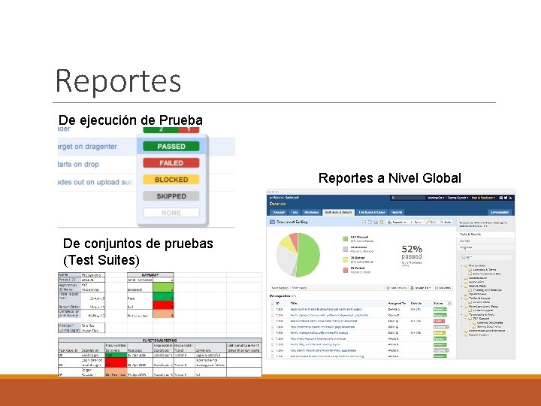This screenshot has height=406, width=541.
Task: Click green Passed swatch in chart legend
Action: pos(345,239)
